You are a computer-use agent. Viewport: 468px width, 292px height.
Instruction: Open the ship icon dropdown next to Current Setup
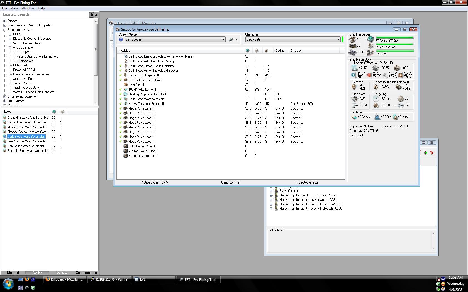233,40
